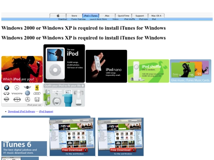Open the black iPod nano banner
214x160 pixels.
(106, 66)
